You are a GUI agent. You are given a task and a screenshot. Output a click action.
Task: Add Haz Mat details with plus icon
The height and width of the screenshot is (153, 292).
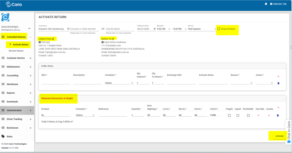coord(258,115)
